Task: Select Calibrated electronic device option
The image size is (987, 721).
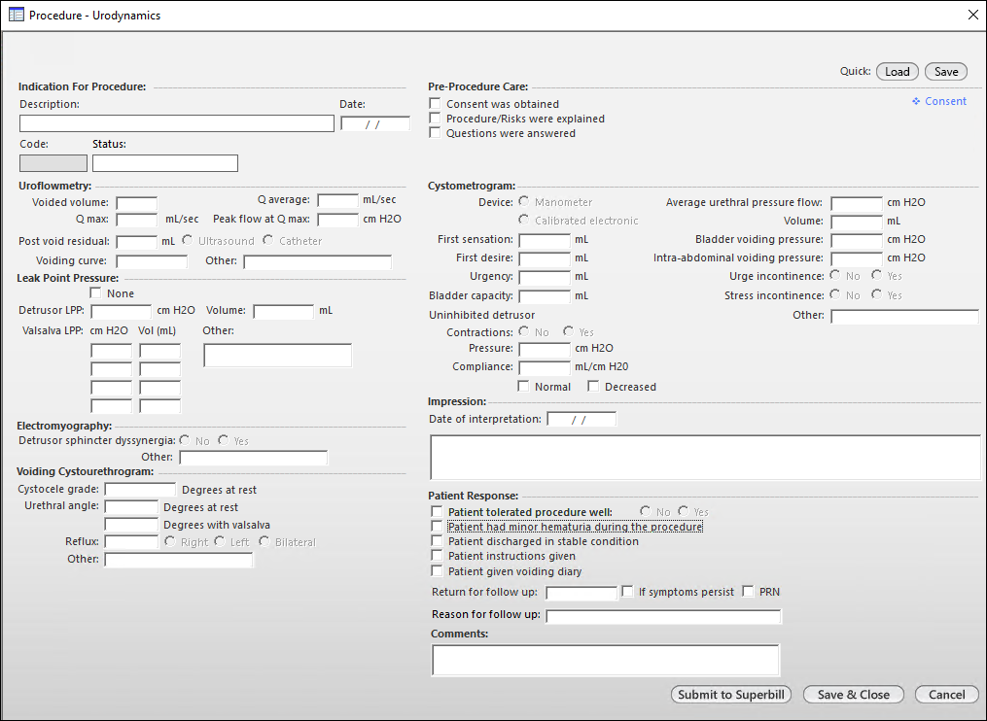Action: pos(524,220)
